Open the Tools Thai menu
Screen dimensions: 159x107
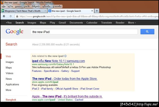point(46,6)
